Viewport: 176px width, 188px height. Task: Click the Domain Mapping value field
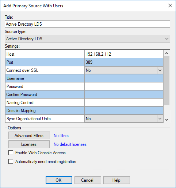pos(124,111)
